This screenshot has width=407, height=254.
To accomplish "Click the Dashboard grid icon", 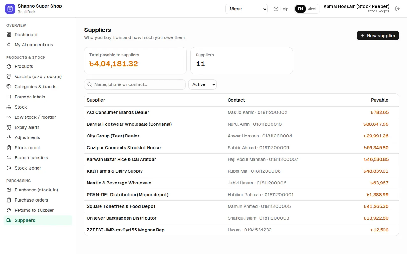I will 9,35.
